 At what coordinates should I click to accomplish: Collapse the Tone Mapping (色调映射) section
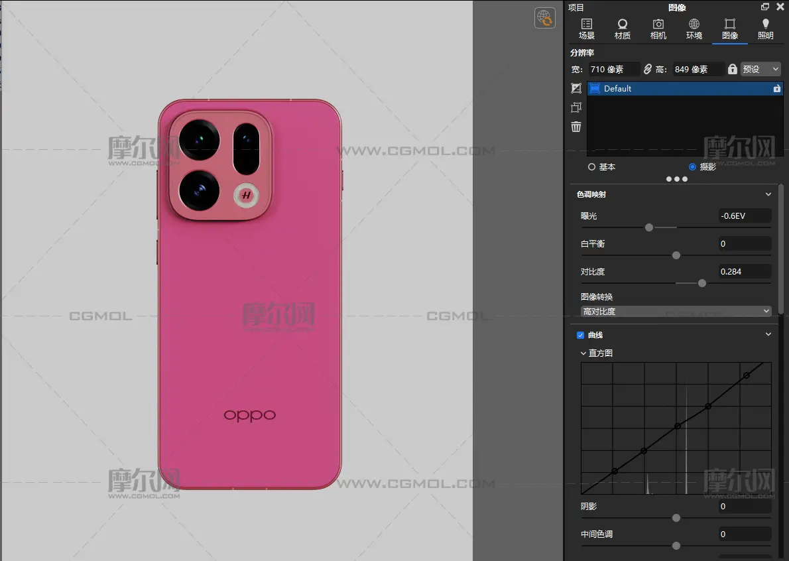click(768, 194)
